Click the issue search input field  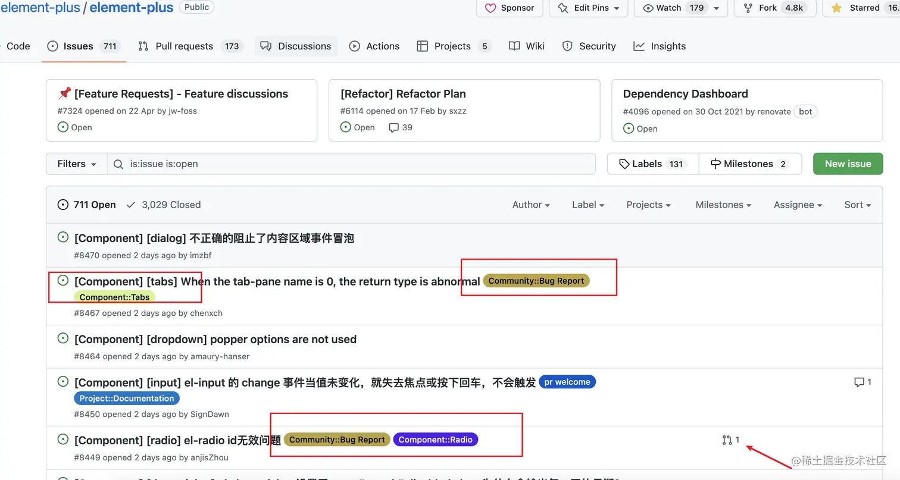click(351, 164)
